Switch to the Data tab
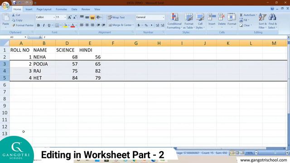 74,9
